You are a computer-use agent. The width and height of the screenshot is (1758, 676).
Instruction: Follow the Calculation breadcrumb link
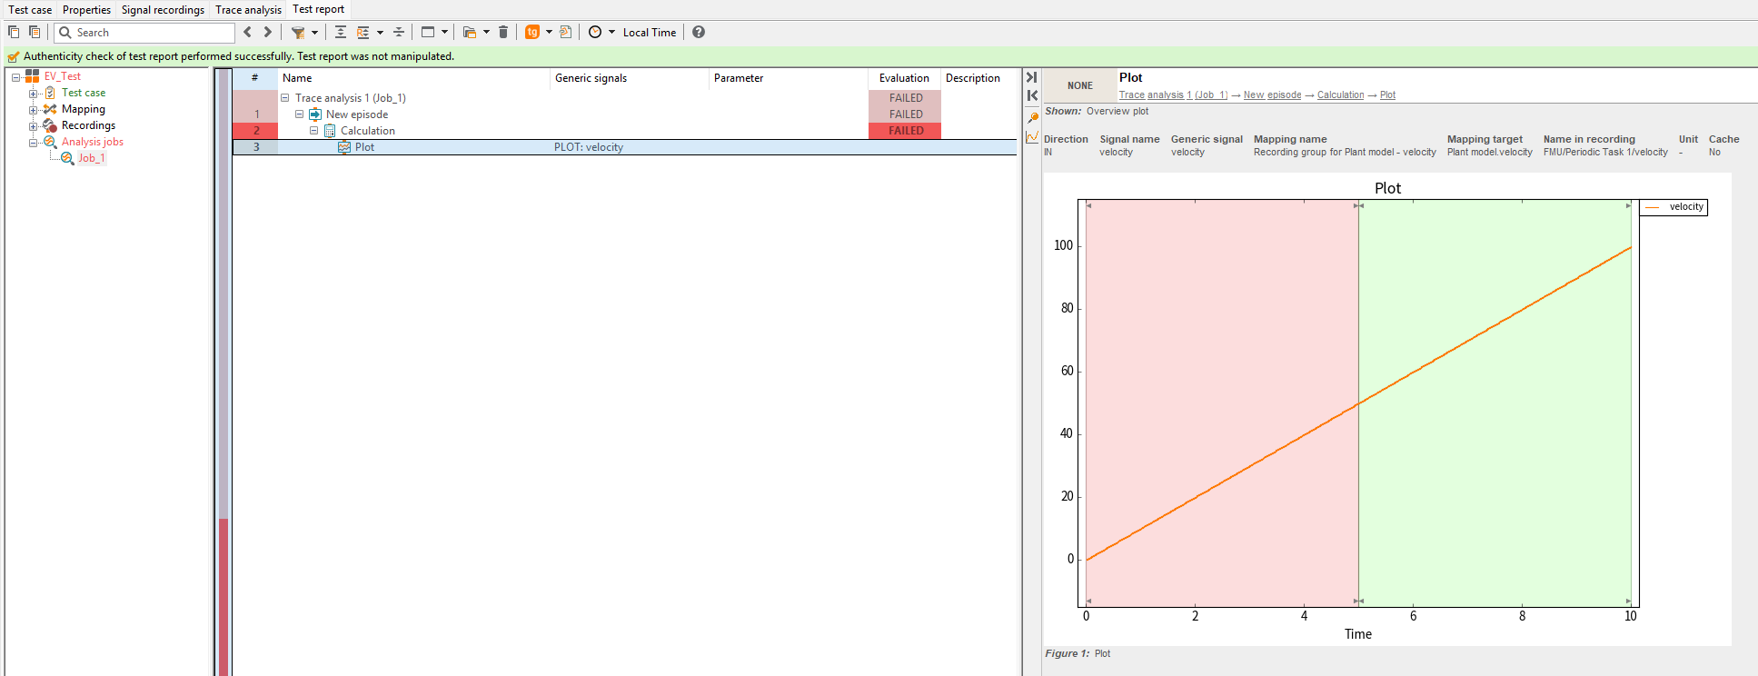1341,95
